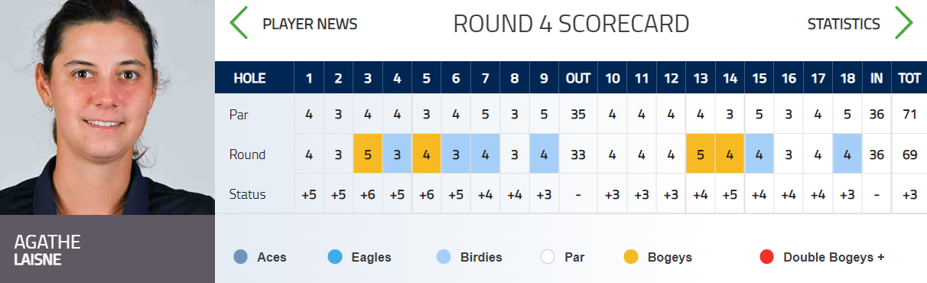Click the Par legend empty circle
This screenshot has width=927, height=283.
click(x=547, y=257)
